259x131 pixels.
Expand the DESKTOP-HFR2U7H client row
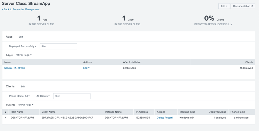tap(5, 118)
